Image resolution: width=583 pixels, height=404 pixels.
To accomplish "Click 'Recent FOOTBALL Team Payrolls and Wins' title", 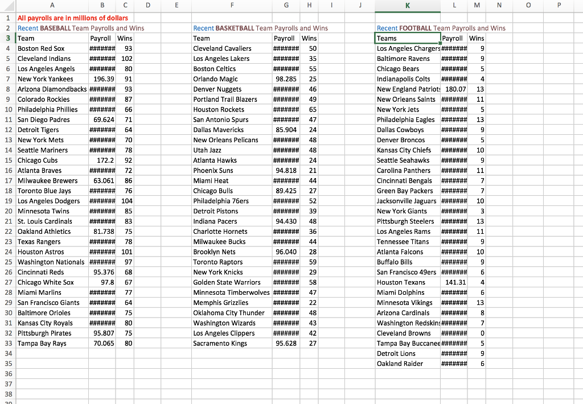I will pos(441,28).
